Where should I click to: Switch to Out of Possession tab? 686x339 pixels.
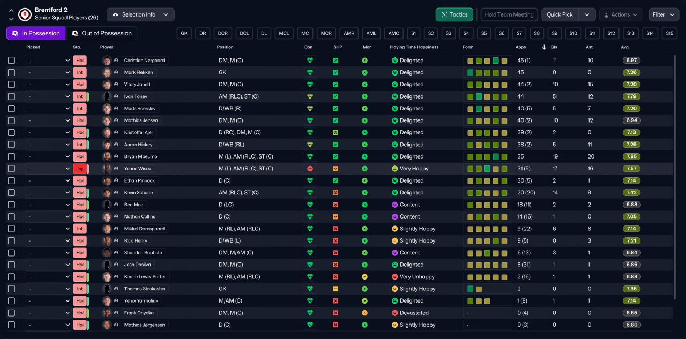tap(101, 33)
